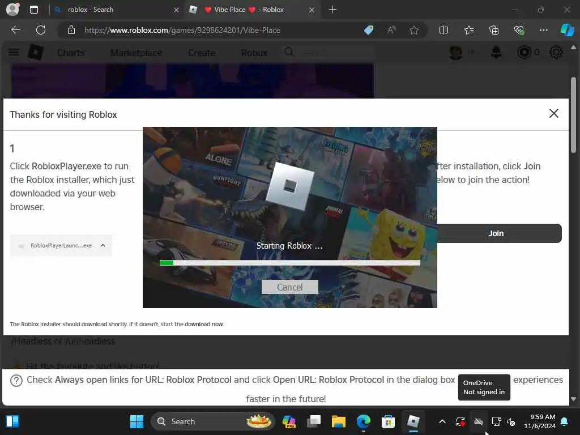580x435 pixels.
Task: Add page to favorites star
Action: (414, 30)
